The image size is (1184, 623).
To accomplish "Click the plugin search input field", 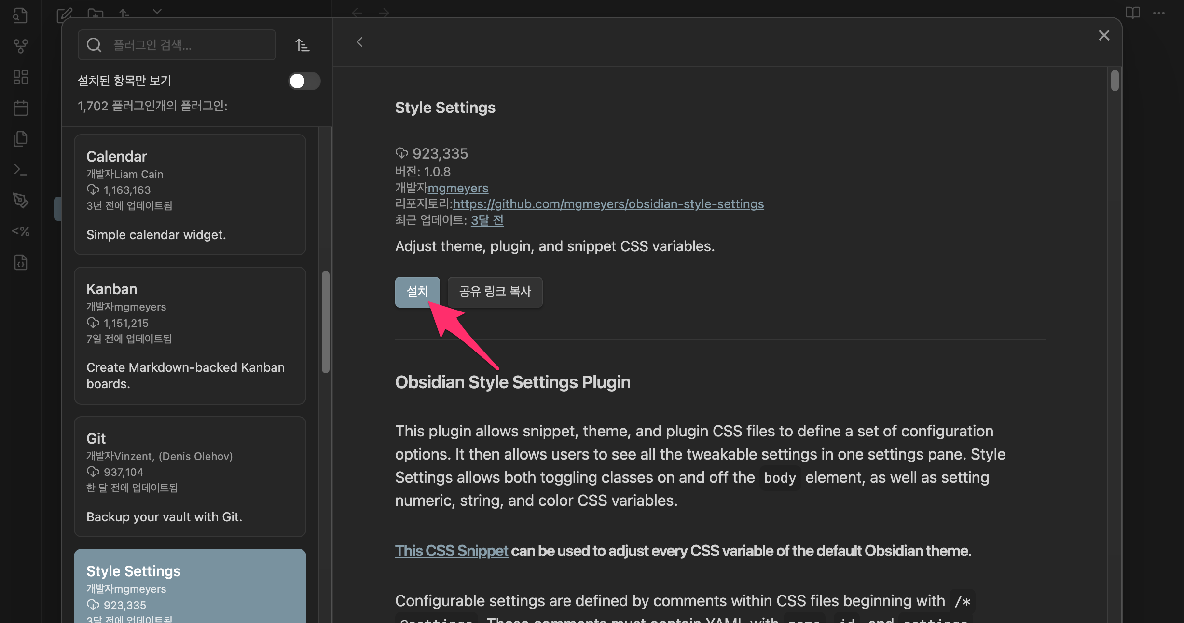I will [x=188, y=45].
